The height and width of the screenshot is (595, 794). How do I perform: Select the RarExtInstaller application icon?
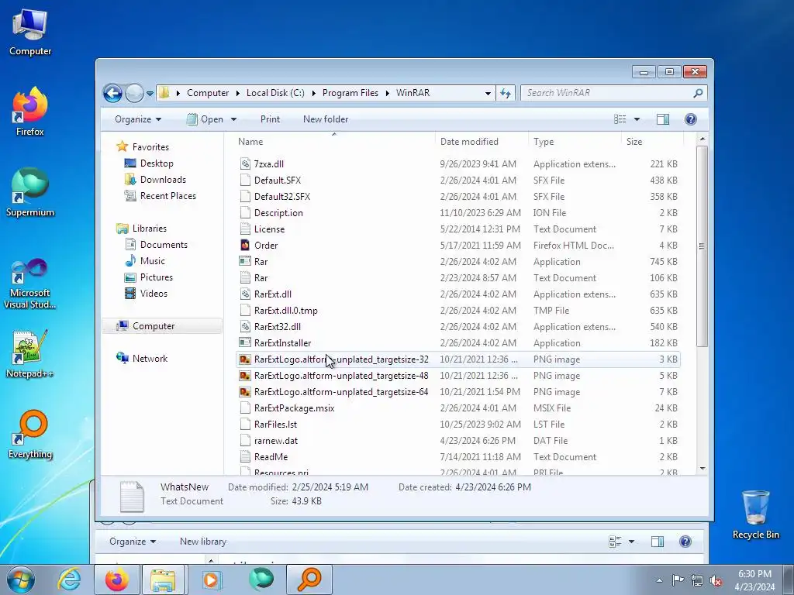pos(245,343)
